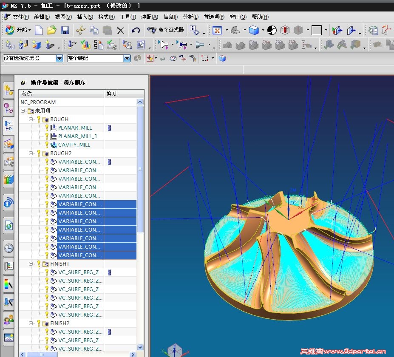Click the view triad cube in viewport

[x=175, y=350]
